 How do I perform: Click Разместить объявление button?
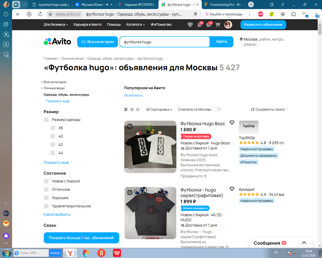[x=263, y=25]
